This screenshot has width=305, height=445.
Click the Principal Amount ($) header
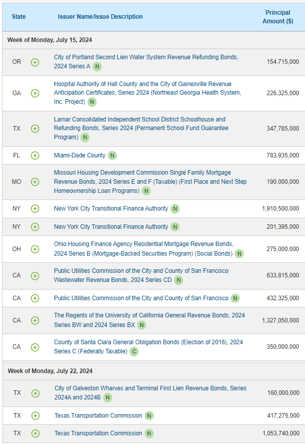pos(278,17)
